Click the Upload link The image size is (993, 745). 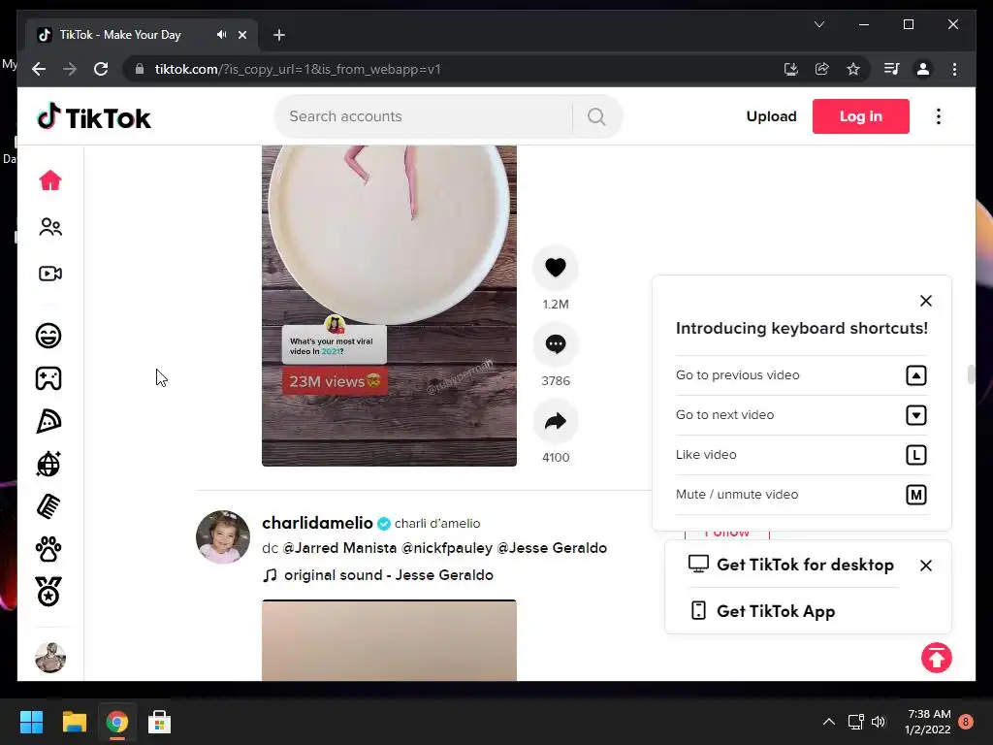point(771,116)
